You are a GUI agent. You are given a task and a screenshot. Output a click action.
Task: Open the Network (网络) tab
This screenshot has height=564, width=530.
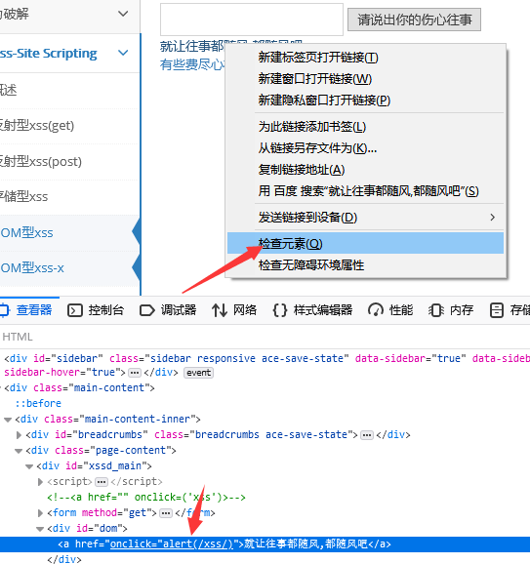click(234, 310)
